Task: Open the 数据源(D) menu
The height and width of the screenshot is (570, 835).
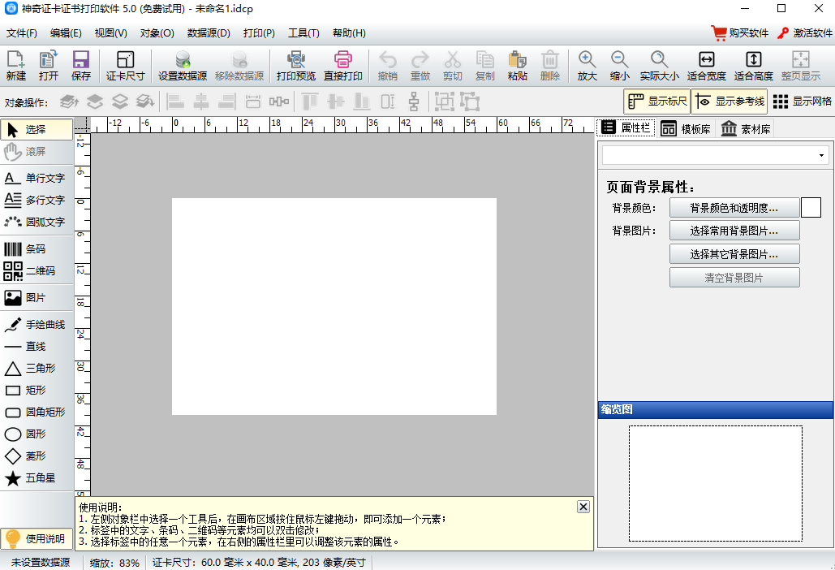Action: coord(209,33)
